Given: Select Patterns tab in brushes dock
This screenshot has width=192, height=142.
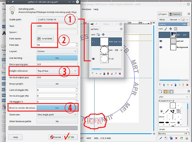Looking at the screenshot, I should [x=165, y=92].
